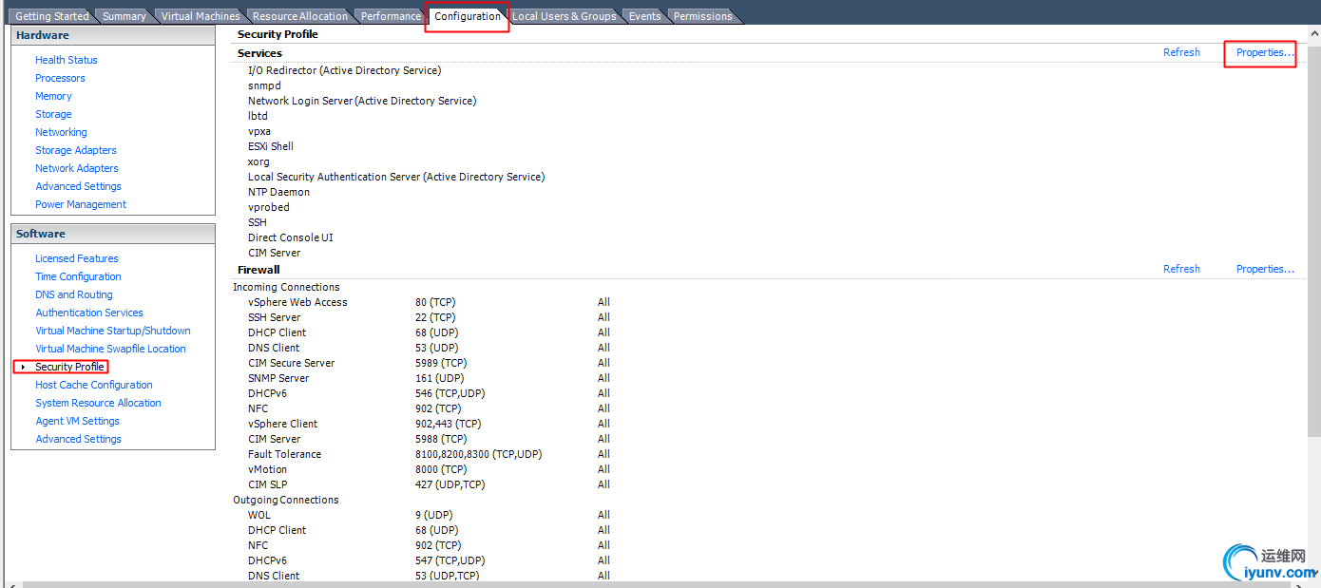Select Security Profile in the Software panel
The height and width of the screenshot is (588, 1321).
click(69, 367)
